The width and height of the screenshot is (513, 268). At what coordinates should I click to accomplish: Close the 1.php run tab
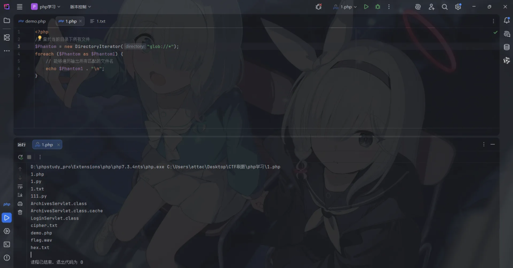click(x=59, y=144)
